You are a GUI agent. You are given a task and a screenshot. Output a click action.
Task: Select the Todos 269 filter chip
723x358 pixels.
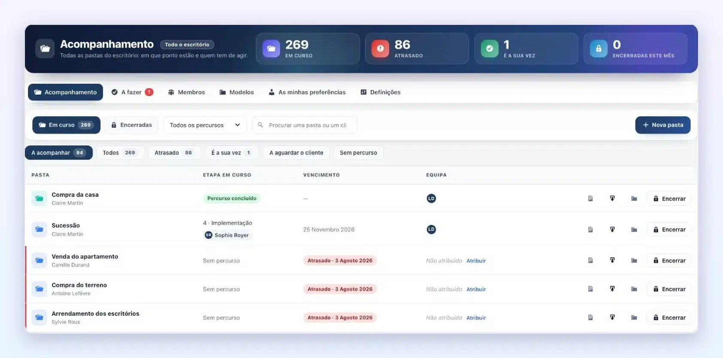tap(119, 153)
